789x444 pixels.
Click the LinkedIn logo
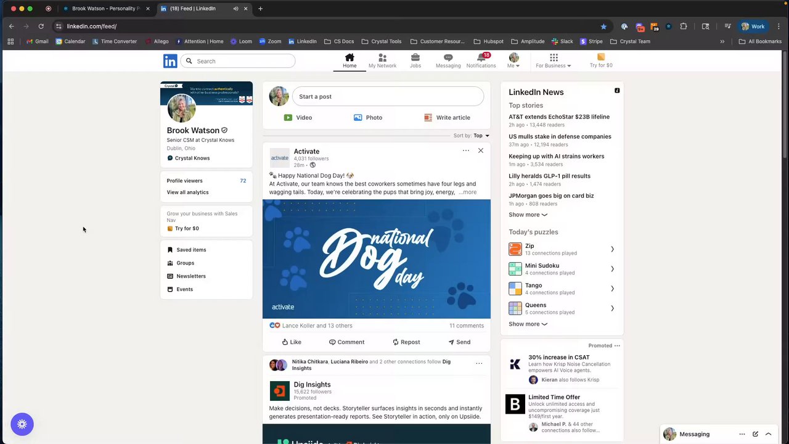click(x=170, y=61)
